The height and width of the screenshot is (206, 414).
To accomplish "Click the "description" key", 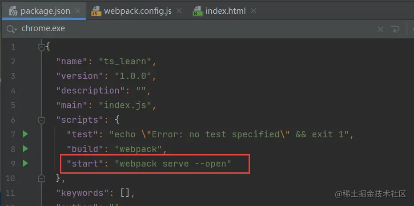I will (x=90, y=91).
